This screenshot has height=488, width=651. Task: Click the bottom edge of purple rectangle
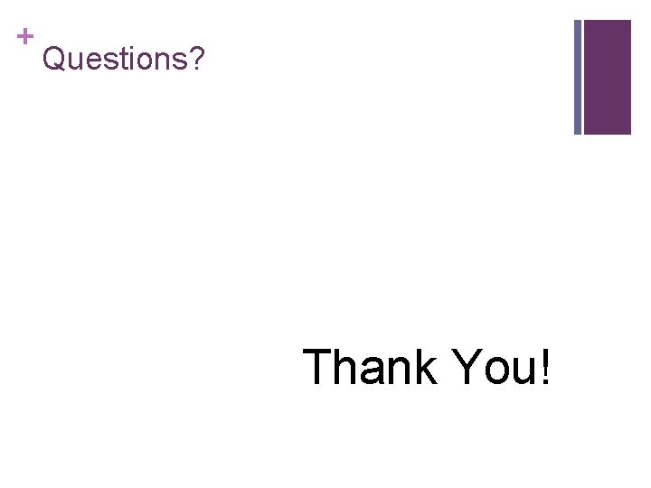click(x=608, y=134)
